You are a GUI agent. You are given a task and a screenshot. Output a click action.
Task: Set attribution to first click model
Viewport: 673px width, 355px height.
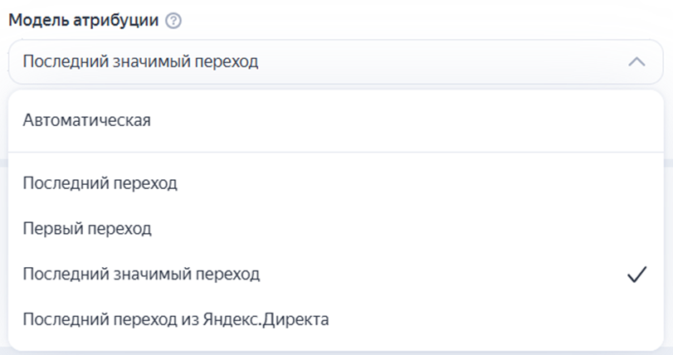point(87,228)
